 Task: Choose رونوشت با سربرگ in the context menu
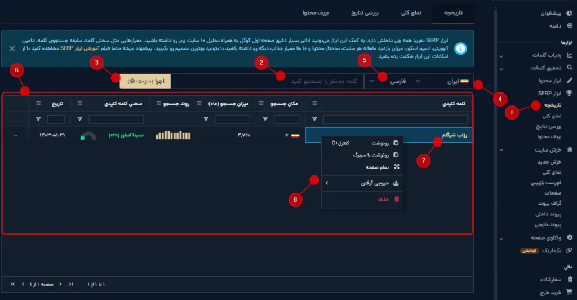(x=362, y=155)
